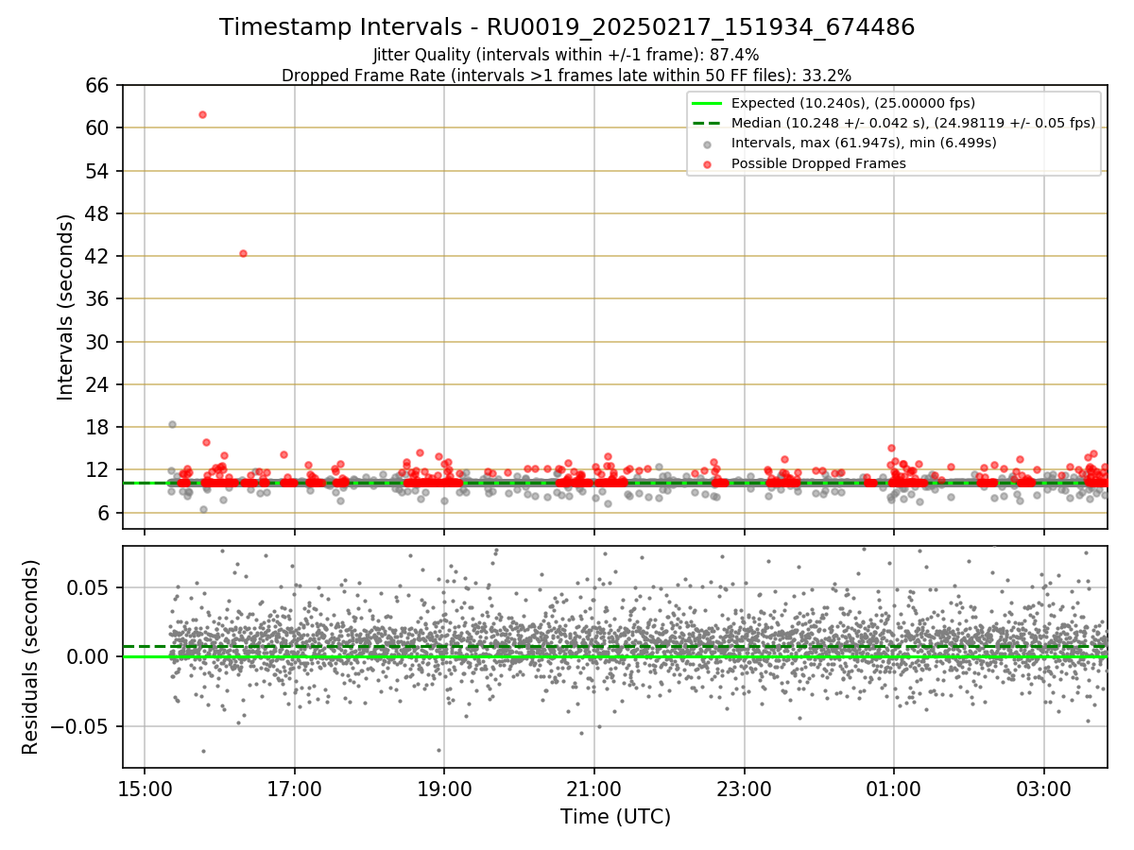
Task: Click the plot title 'Timestamp Intervals - RU0019_20250217_151934_674486'
Action: coord(567,27)
